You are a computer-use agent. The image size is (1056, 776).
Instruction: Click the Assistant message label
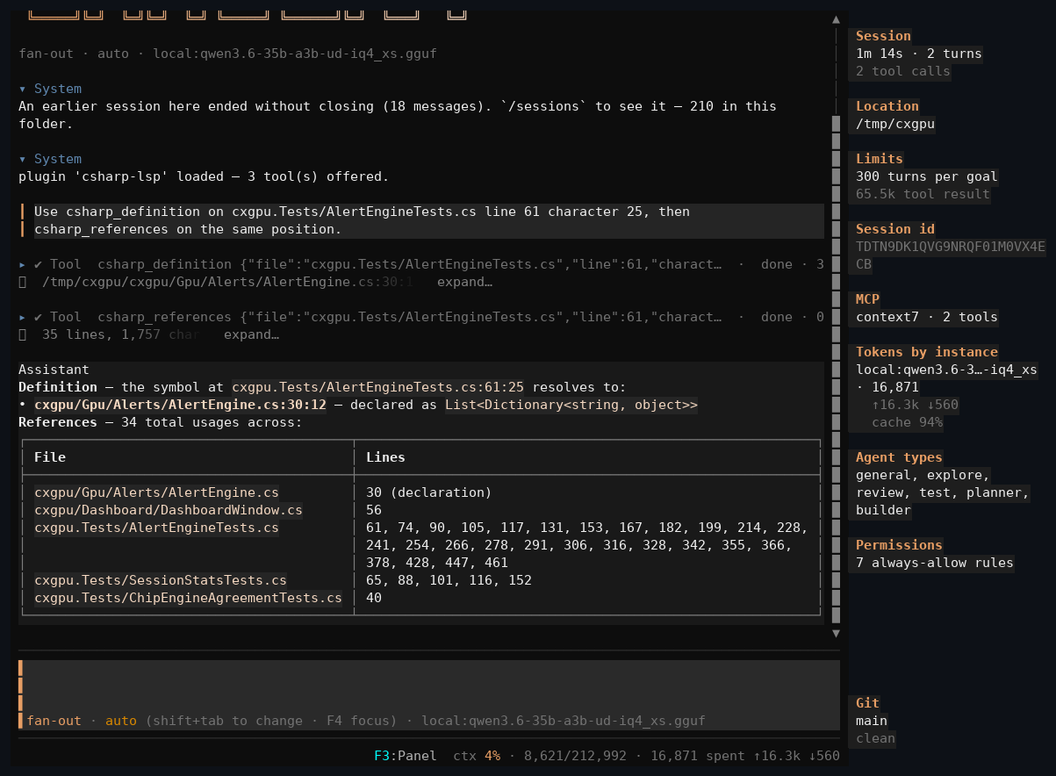(54, 370)
